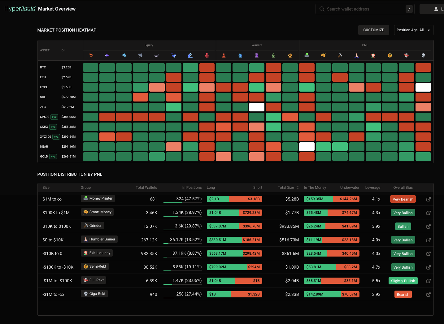The width and height of the screenshot is (444, 324).
Task: Select the shark equity tier icon
Action: [x=140, y=55]
